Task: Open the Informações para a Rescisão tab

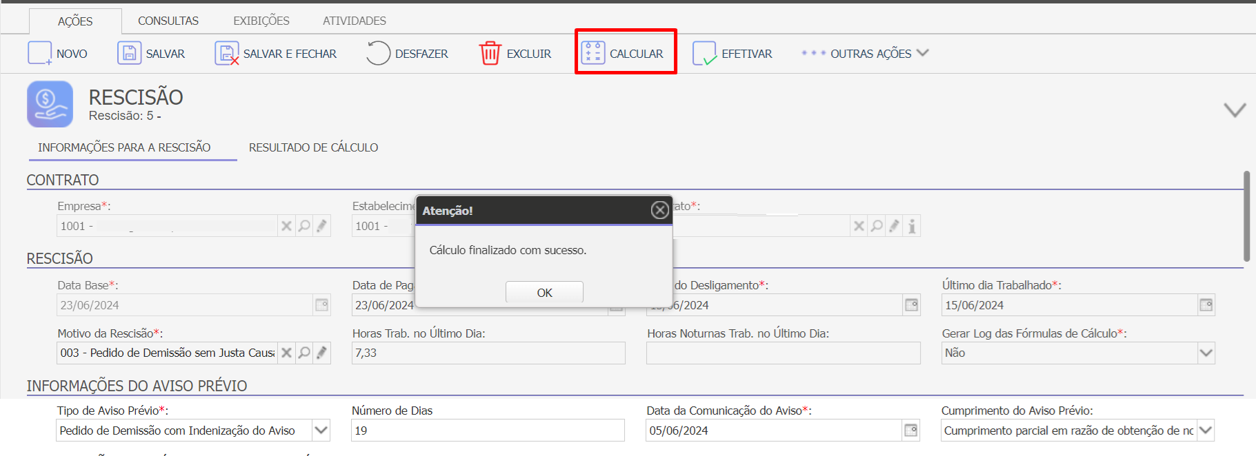Action: [x=124, y=147]
